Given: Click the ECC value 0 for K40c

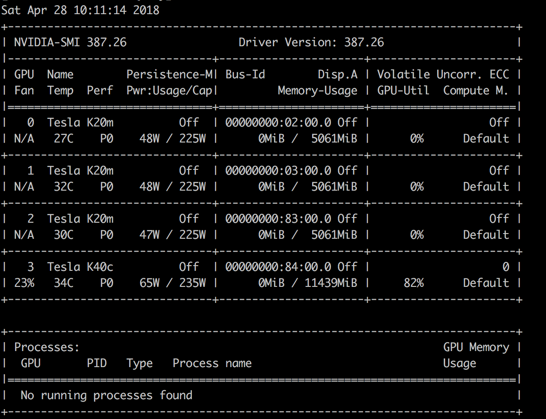Looking at the screenshot, I should (506, 267).
